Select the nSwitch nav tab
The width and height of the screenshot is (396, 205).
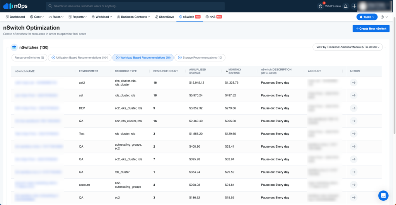(189, 17)
